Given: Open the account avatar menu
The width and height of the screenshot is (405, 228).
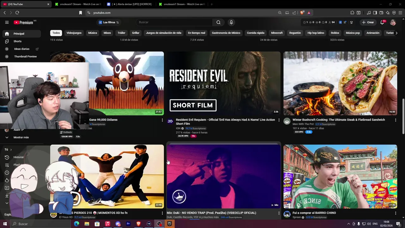Looking at the screenshot, I should (393, 22).
